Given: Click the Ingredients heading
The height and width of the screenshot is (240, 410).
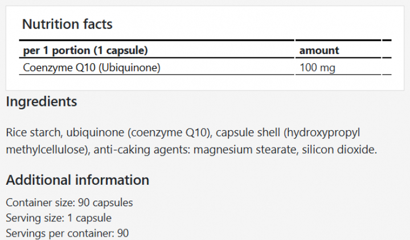Looking at the screenshot, I should (41, 102).
